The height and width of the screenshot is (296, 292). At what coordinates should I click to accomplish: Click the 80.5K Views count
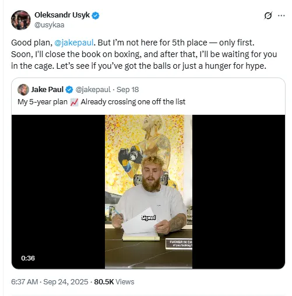point(114,282)
